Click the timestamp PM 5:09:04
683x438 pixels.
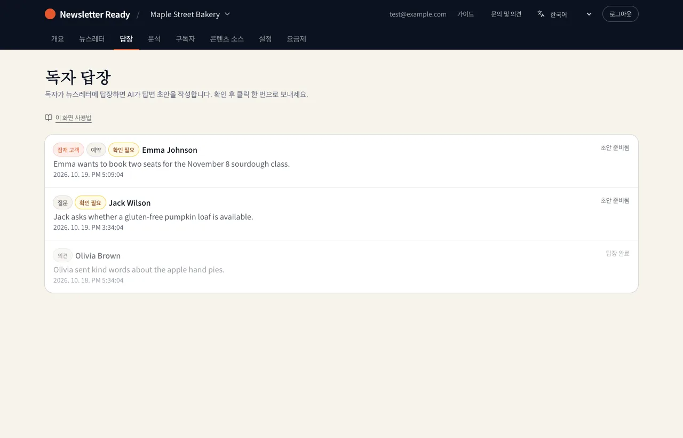click(88, 174)
